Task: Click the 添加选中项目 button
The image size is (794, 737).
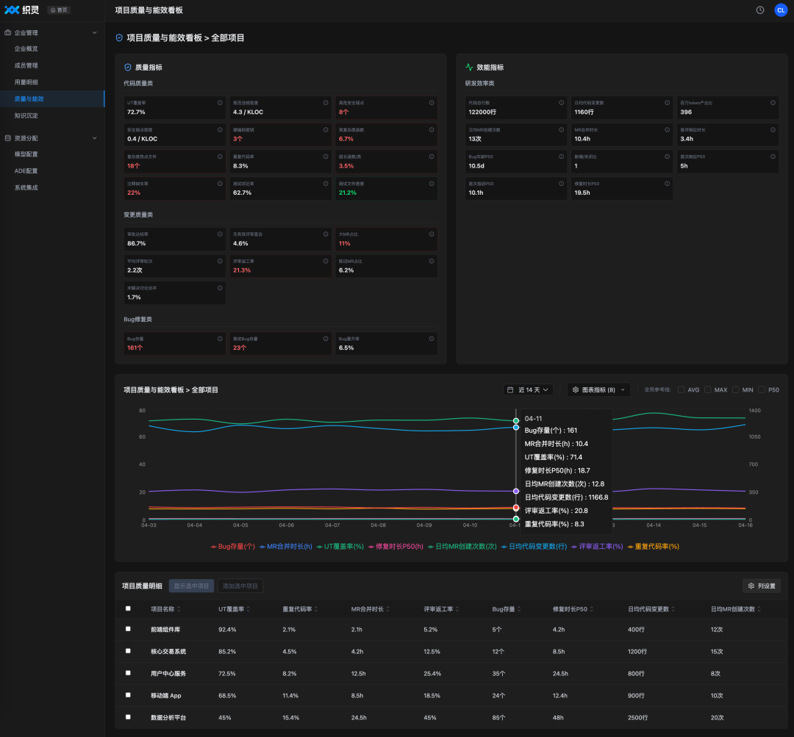Action: [x=240, y=586]
